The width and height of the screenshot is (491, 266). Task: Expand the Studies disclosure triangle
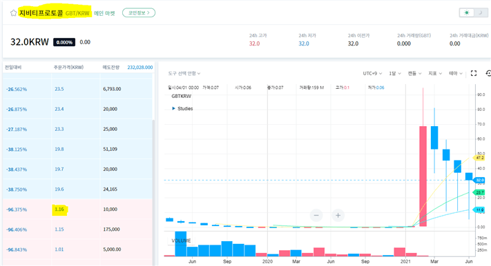(173, 108)
